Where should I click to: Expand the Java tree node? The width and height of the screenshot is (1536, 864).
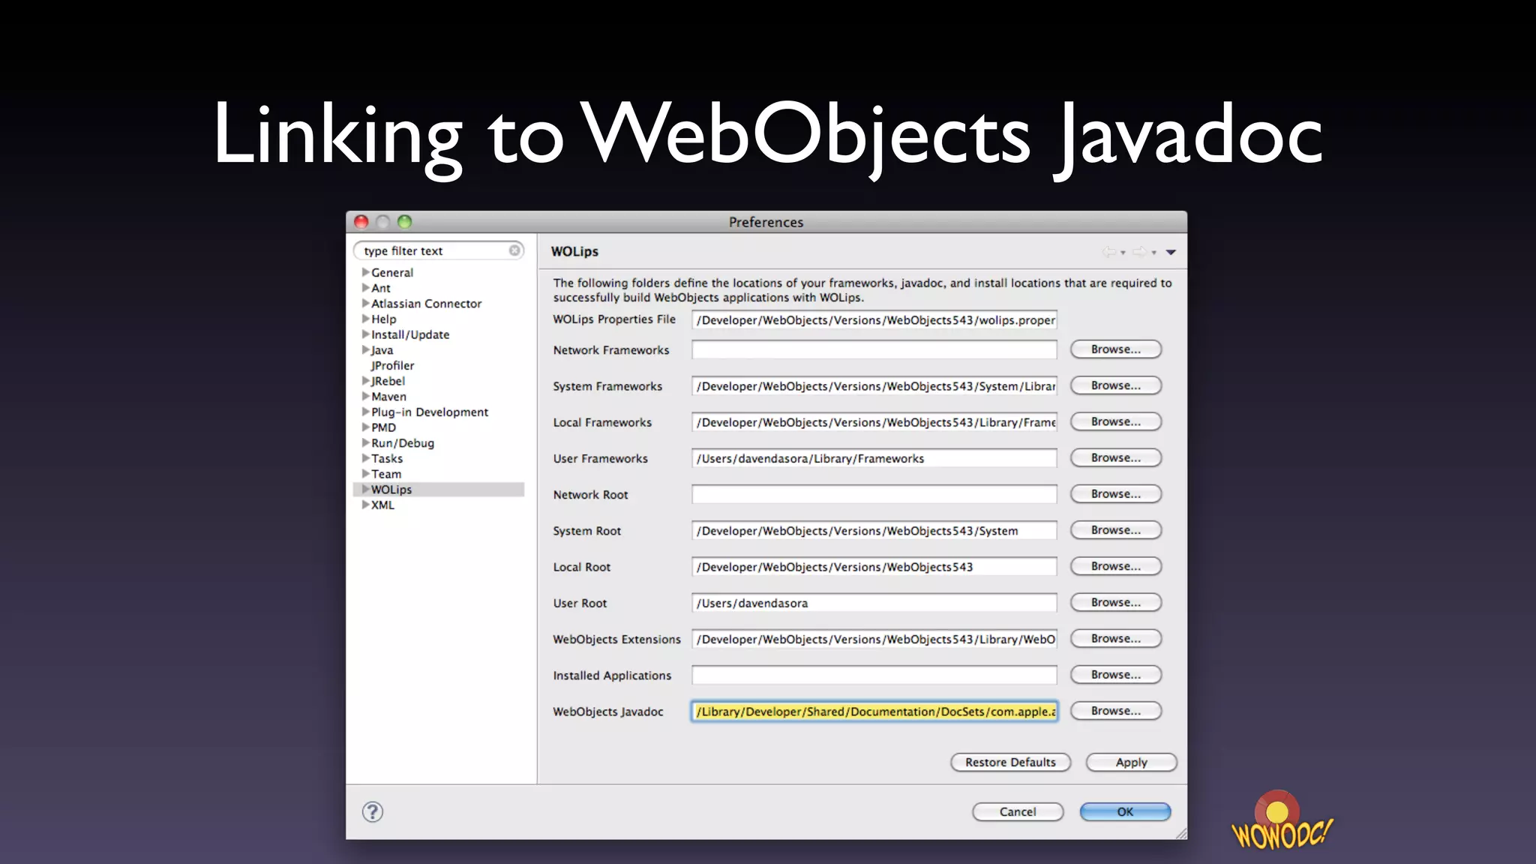coord(365,350)
